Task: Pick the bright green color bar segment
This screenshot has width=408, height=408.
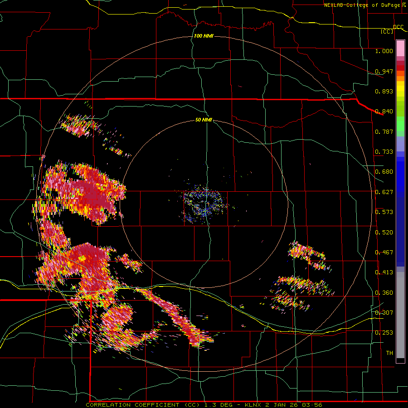Action: coord(400,124)
